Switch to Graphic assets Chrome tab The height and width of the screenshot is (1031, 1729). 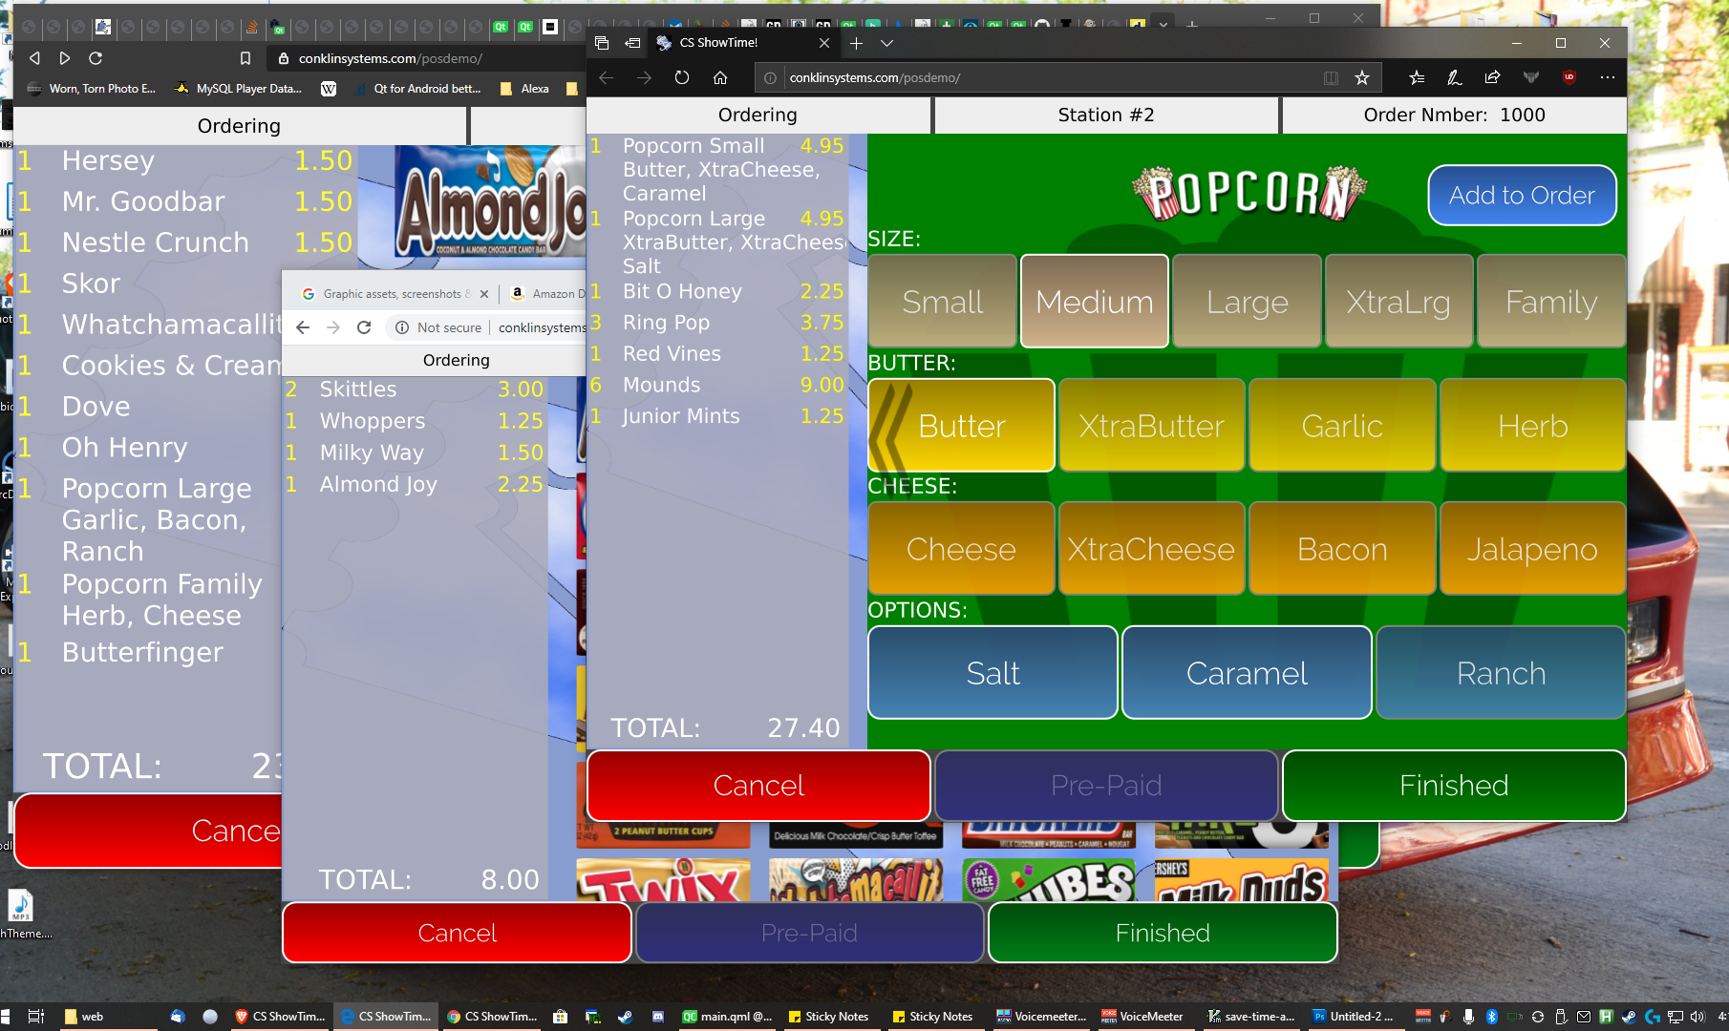[392, 294]
